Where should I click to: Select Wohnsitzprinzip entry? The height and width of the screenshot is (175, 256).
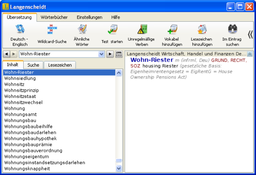59,90
